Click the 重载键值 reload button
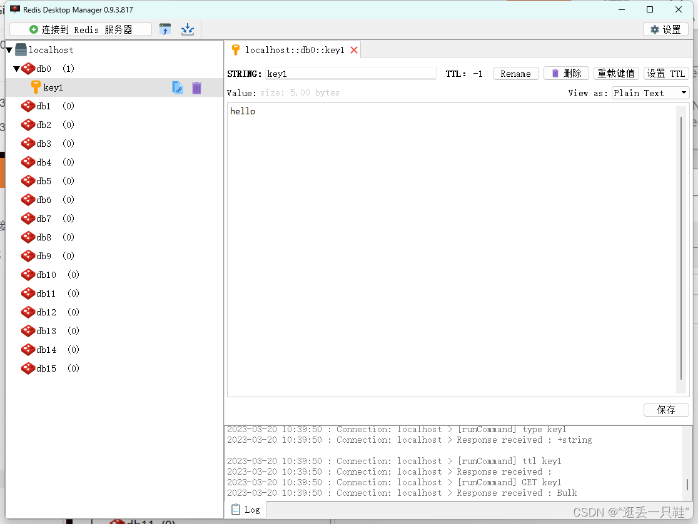698x524 pixels. (x=615, y=73)
